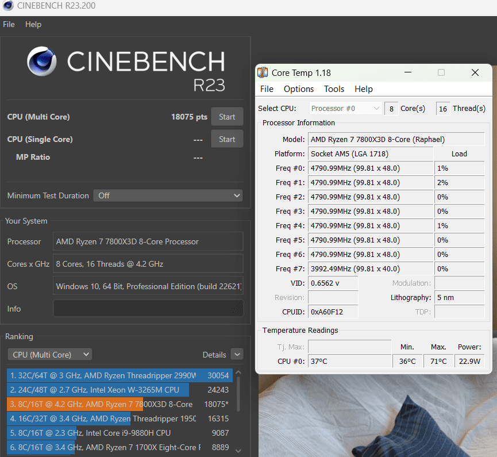Open Core Temp Help menu

point(364,89)
